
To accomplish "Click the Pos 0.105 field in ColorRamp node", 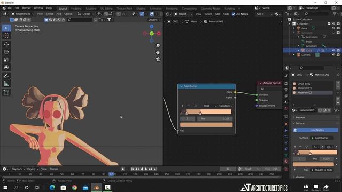I will click(215, 119).
